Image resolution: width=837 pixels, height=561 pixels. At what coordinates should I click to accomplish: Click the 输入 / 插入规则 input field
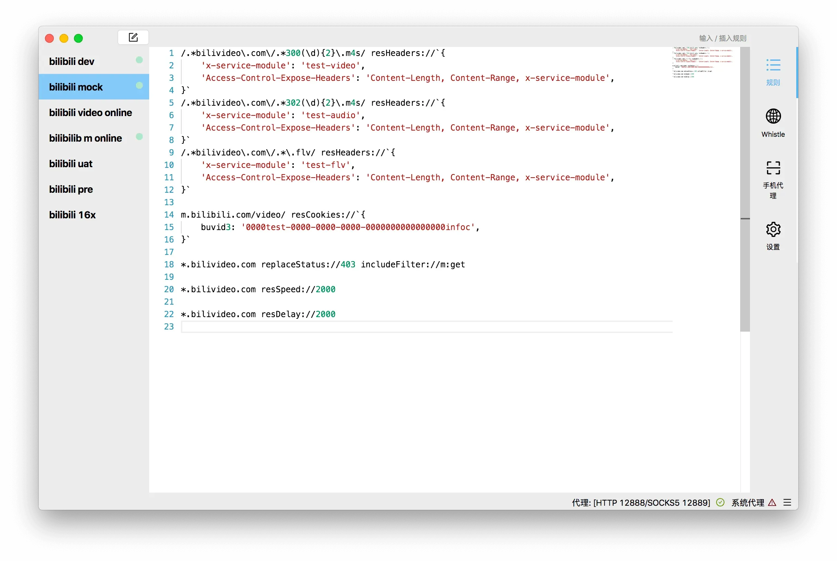pos(722,38)
